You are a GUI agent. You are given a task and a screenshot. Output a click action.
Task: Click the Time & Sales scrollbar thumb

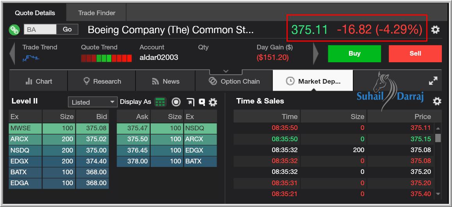pos(438,138)
